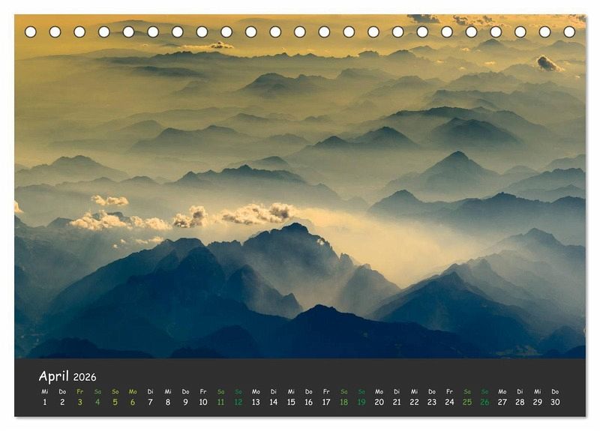
Task: Click the white clouds above the central peak
Action: point(255,214)
